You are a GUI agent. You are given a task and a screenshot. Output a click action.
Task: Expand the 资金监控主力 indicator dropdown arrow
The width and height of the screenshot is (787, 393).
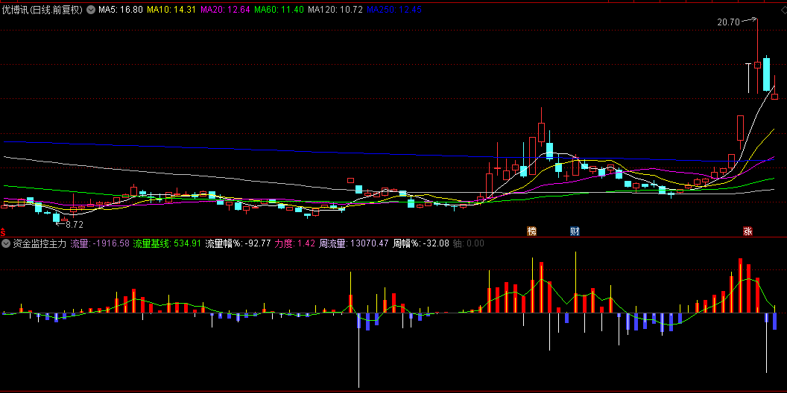[6, 244]
